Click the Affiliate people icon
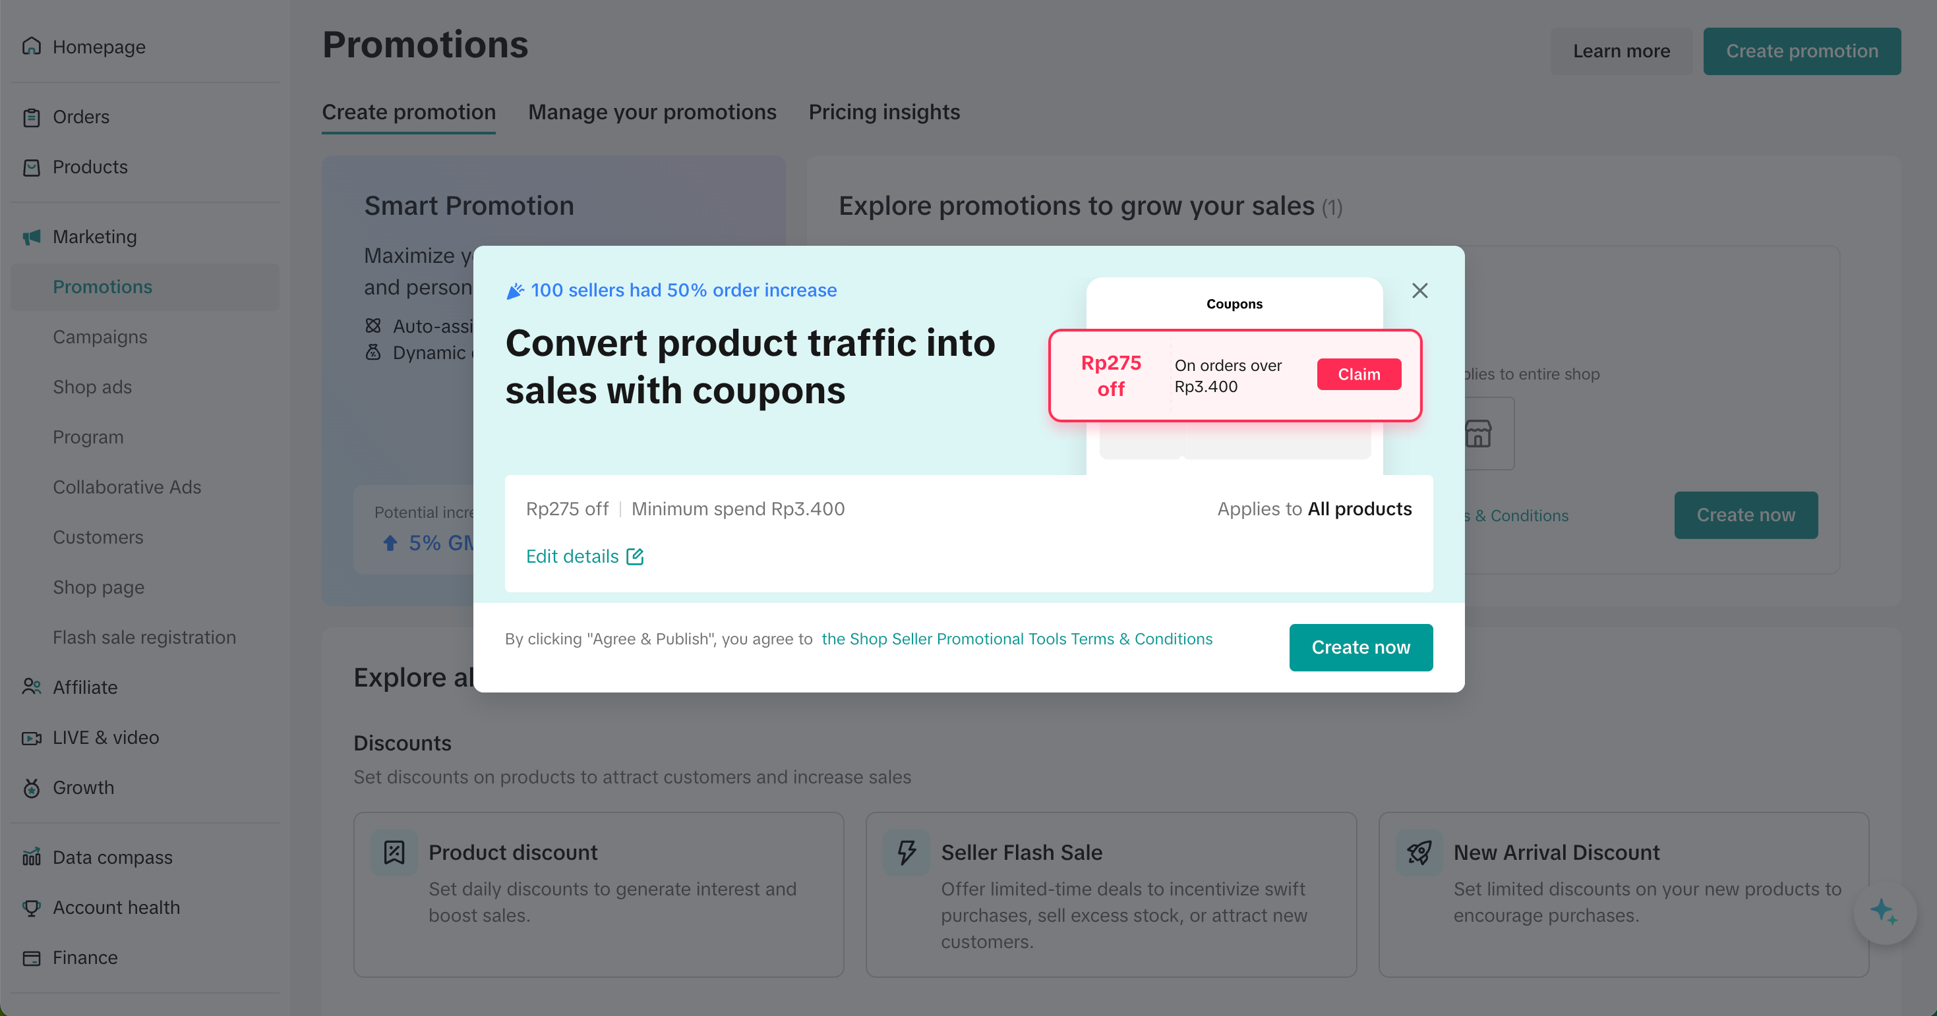Image resolution: width=1937 pixels, height=1016 pixels. (x=32, y=687)
